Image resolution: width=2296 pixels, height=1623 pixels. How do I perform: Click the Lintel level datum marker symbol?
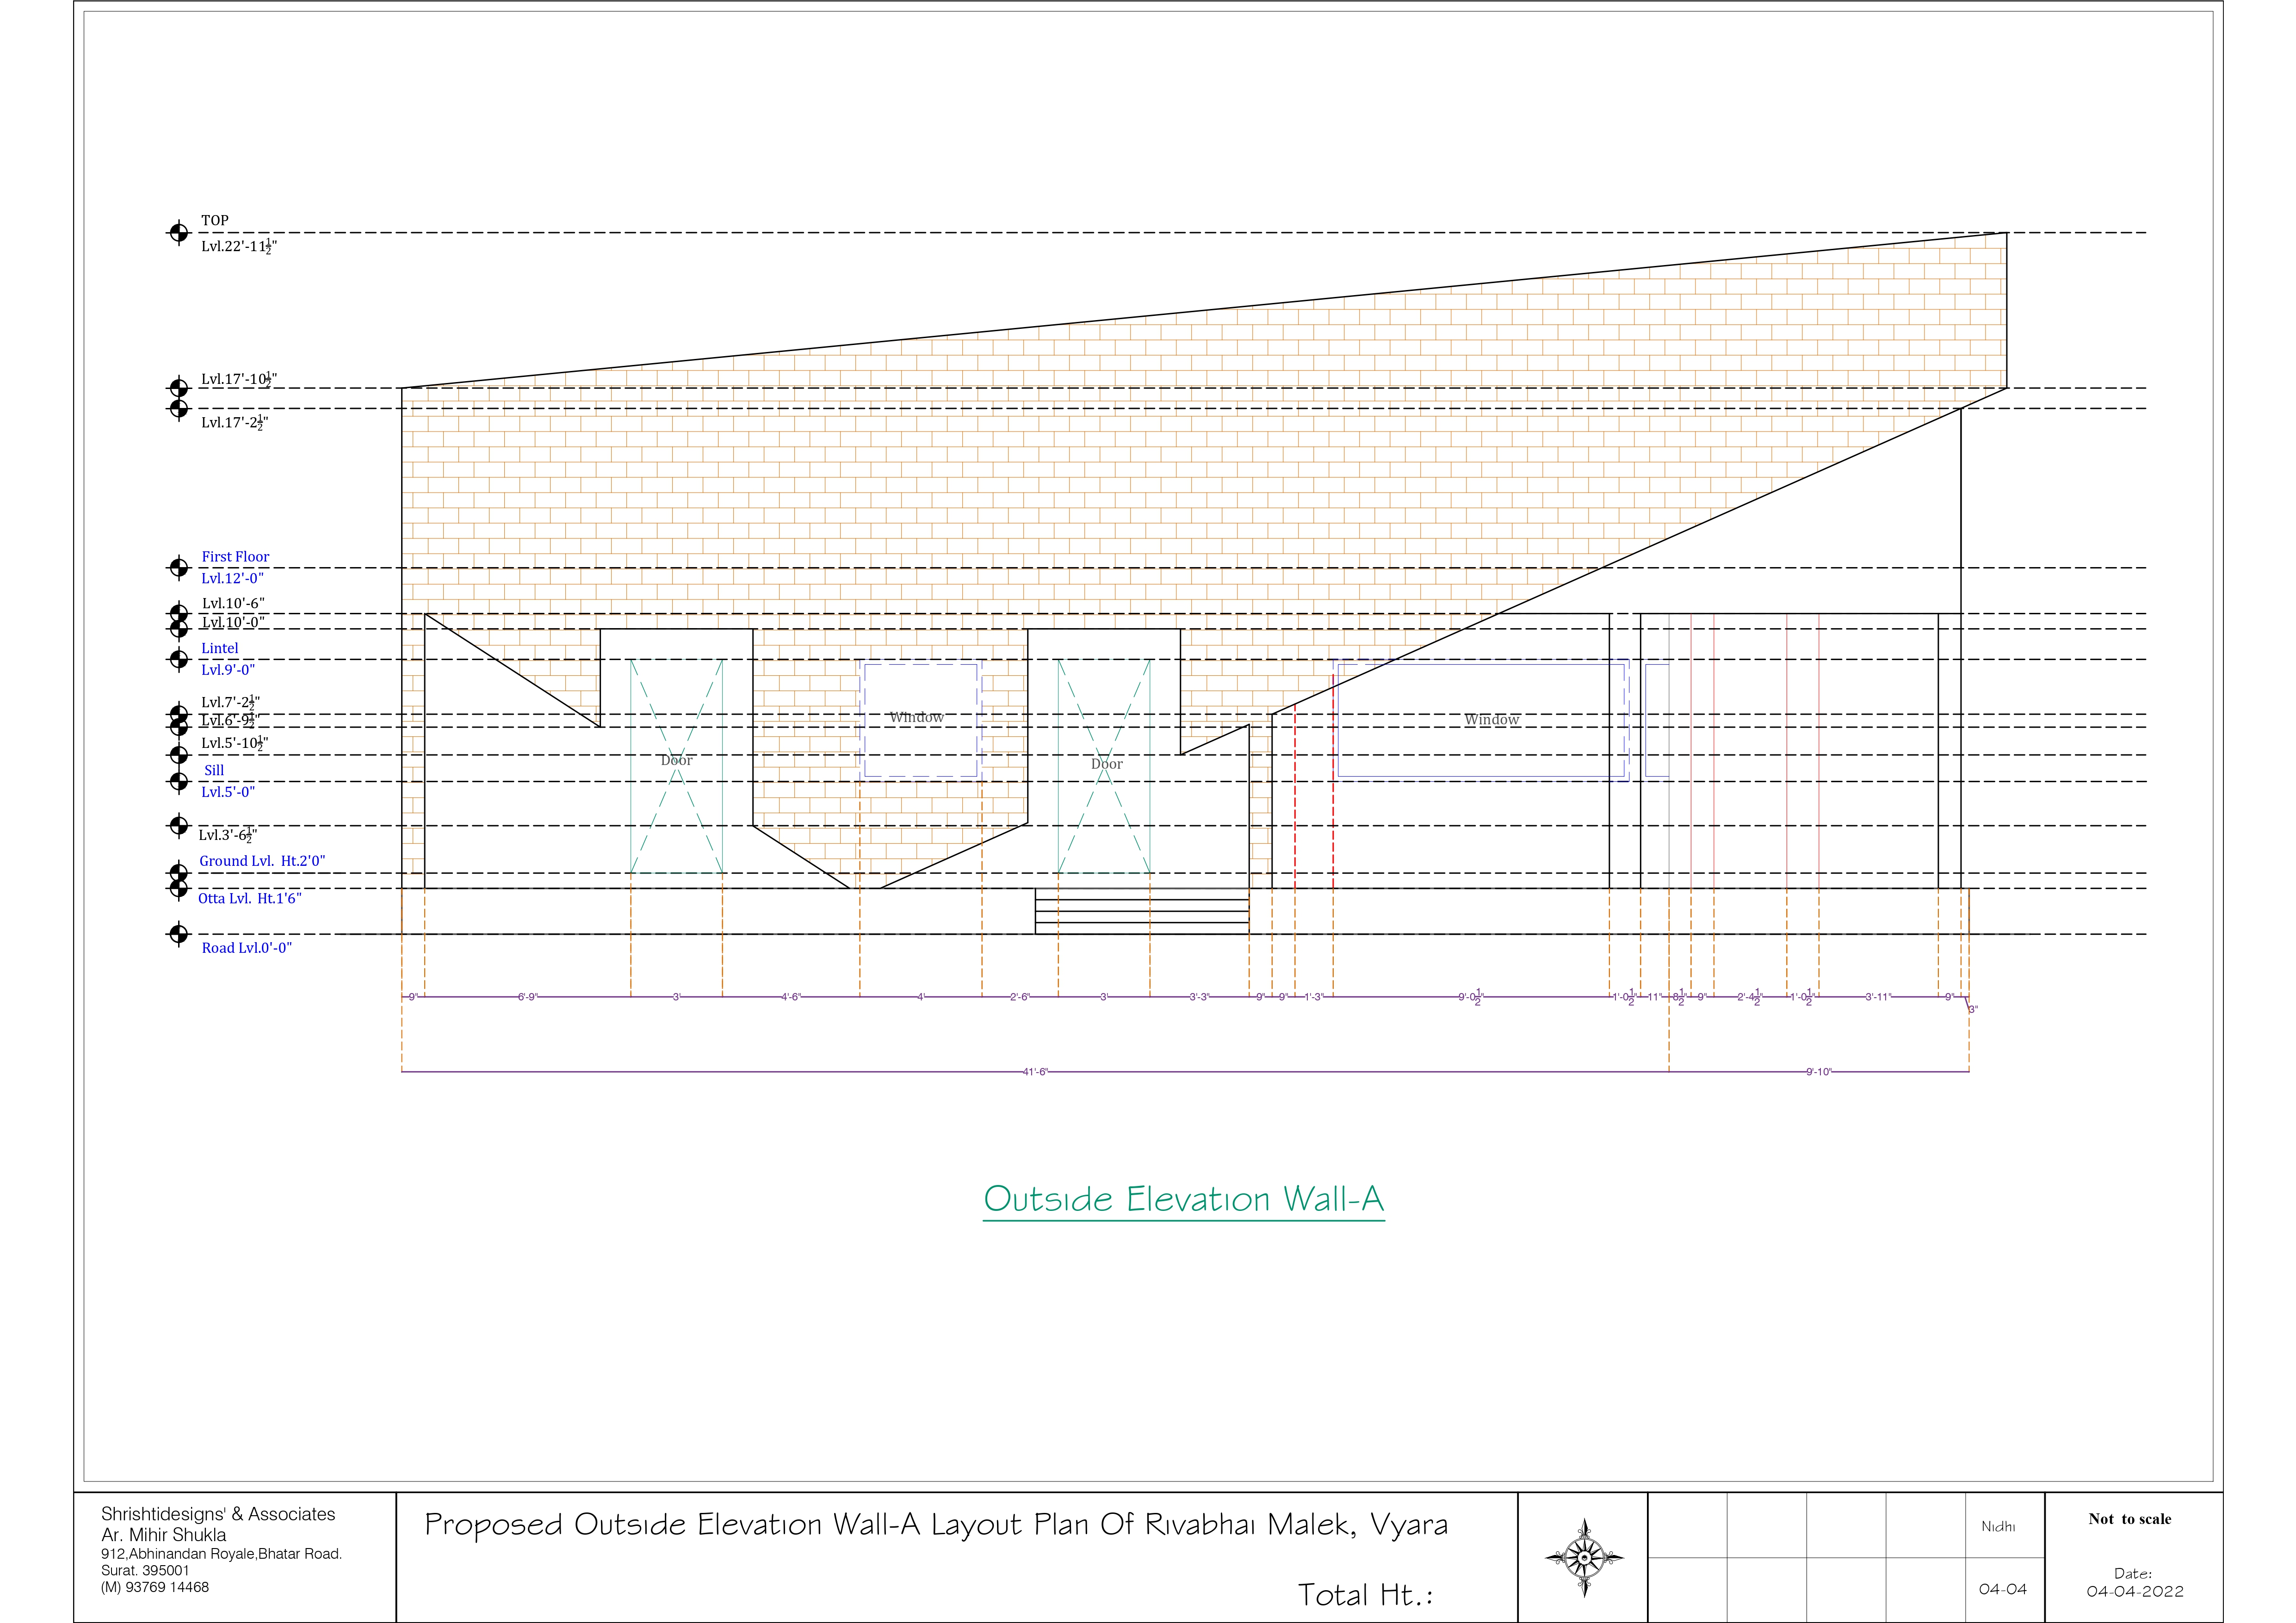178,659
